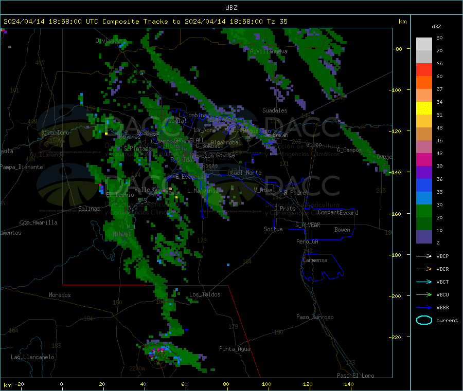The width and height of the screenshot is (463, 391).
Task: Click the Atuel_Norte map label
Action: (x=244, y=173)
